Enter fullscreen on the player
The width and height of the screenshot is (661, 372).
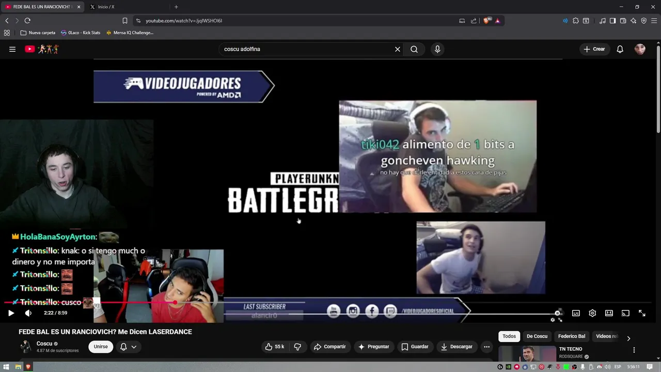click(x=642, y=313)
